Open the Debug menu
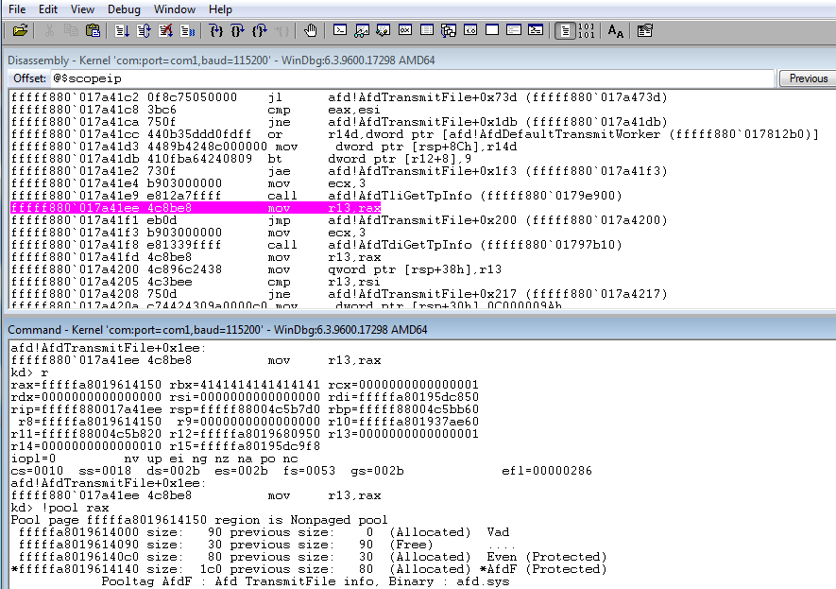The image size is (836, 589). click(x=124, y=9)
